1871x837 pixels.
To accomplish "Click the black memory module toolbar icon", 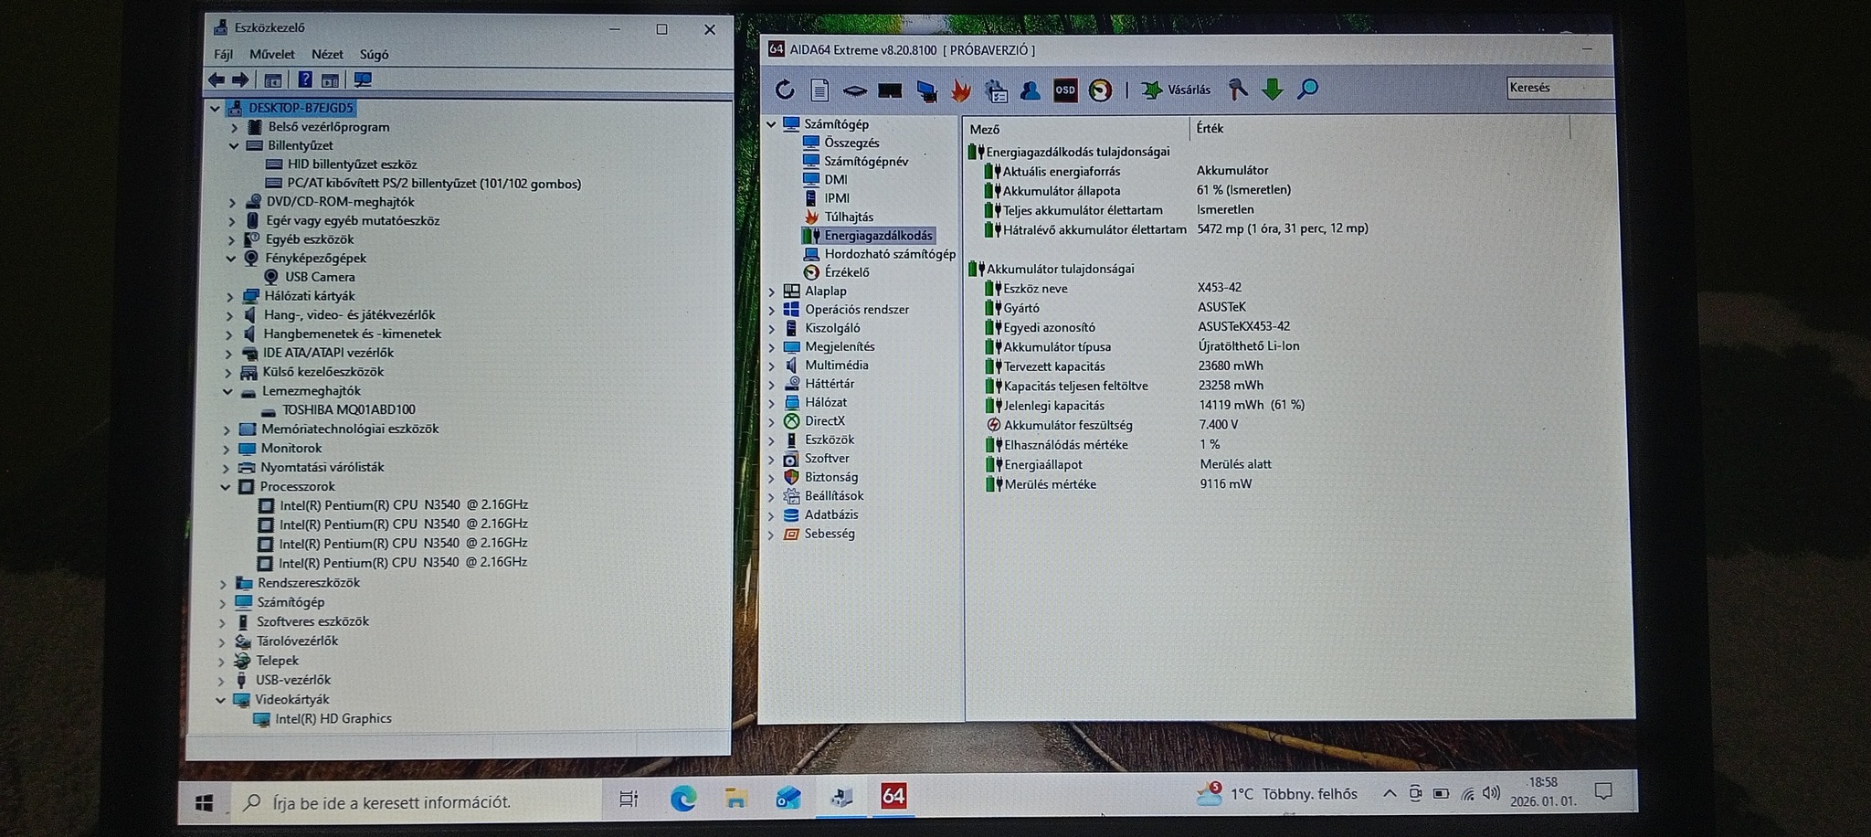I will [x=890, y=90].
